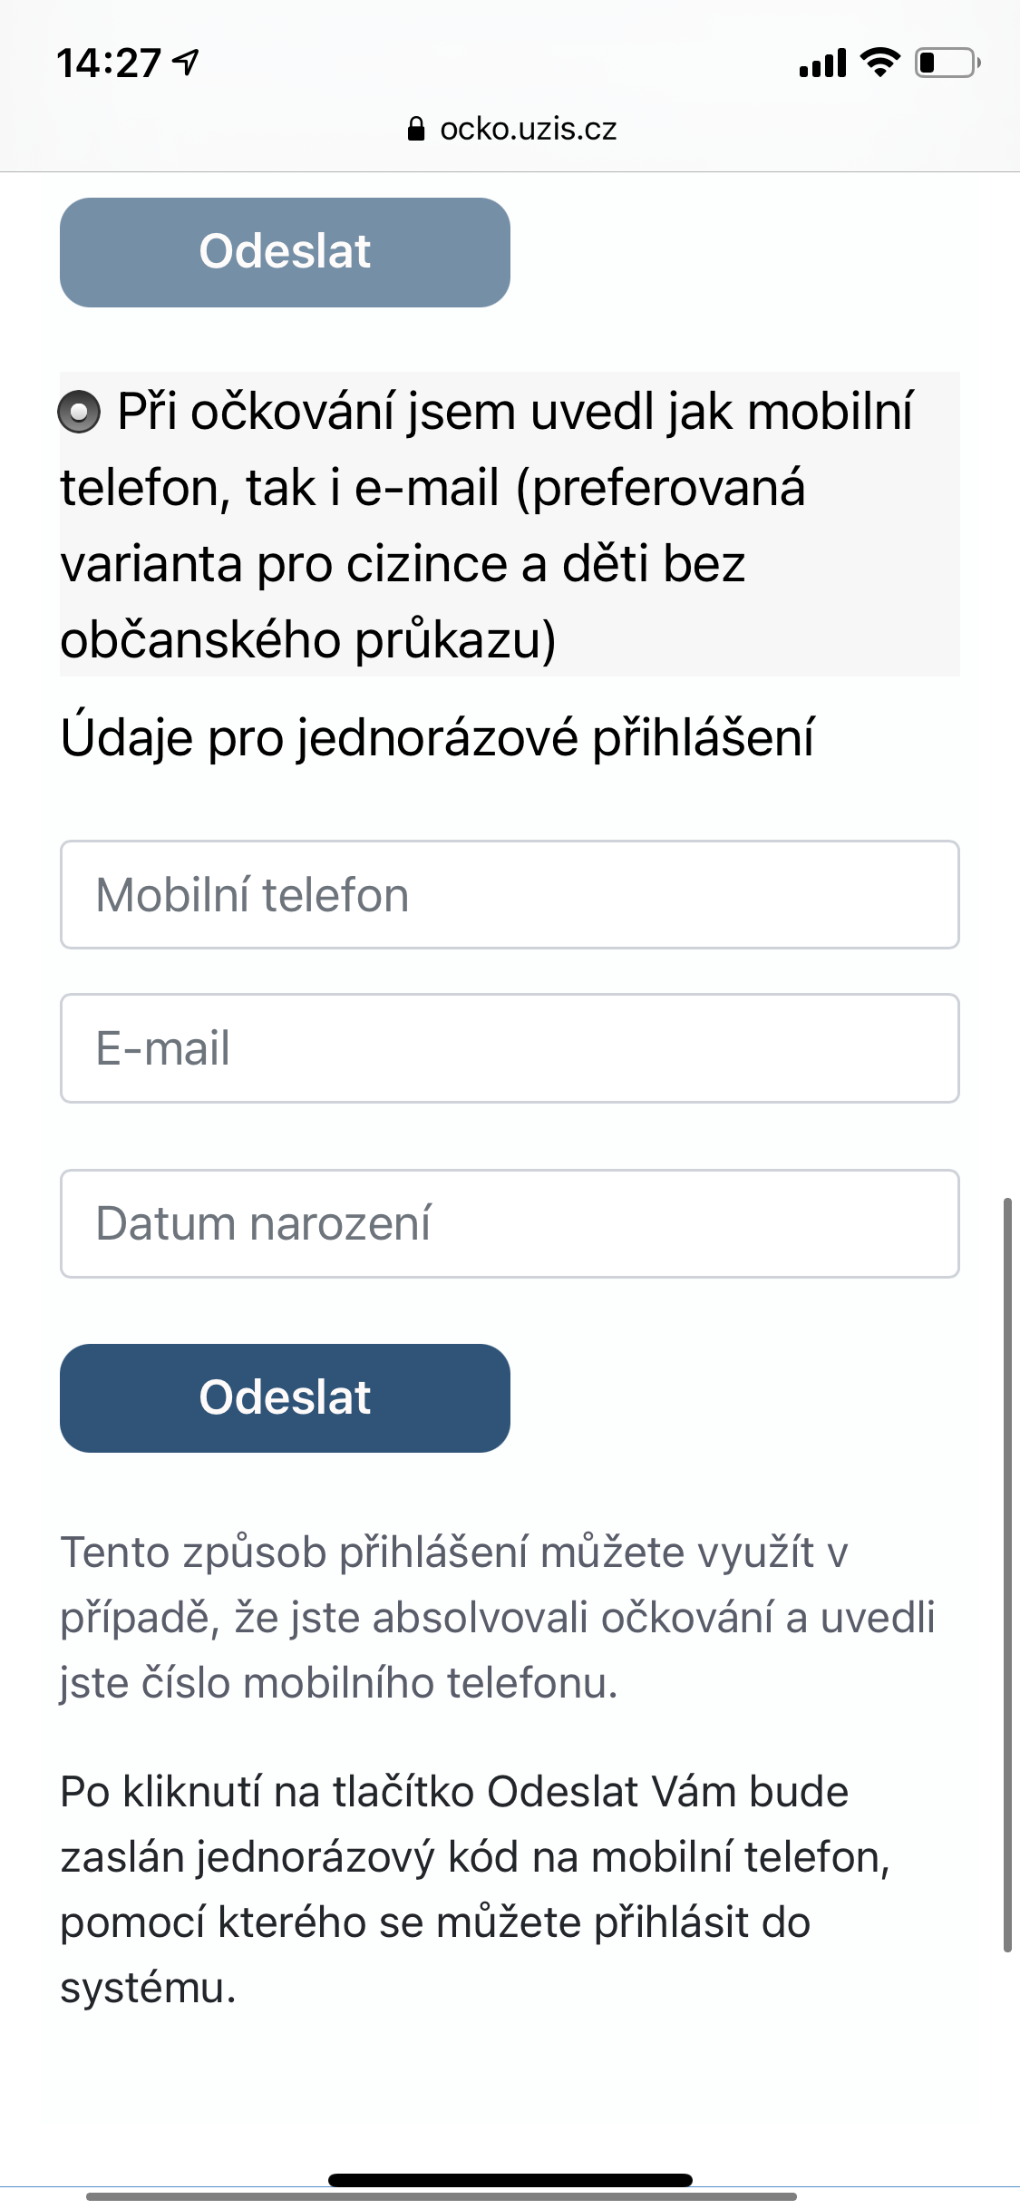Select the mobile phone and e-mail radio option
This screenshot has width=1020, height=2209.
[x=79, y=412]
